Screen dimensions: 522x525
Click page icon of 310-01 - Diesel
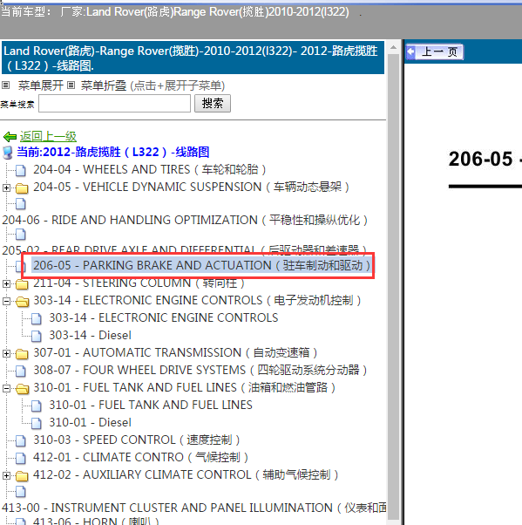tap(37, 424)
